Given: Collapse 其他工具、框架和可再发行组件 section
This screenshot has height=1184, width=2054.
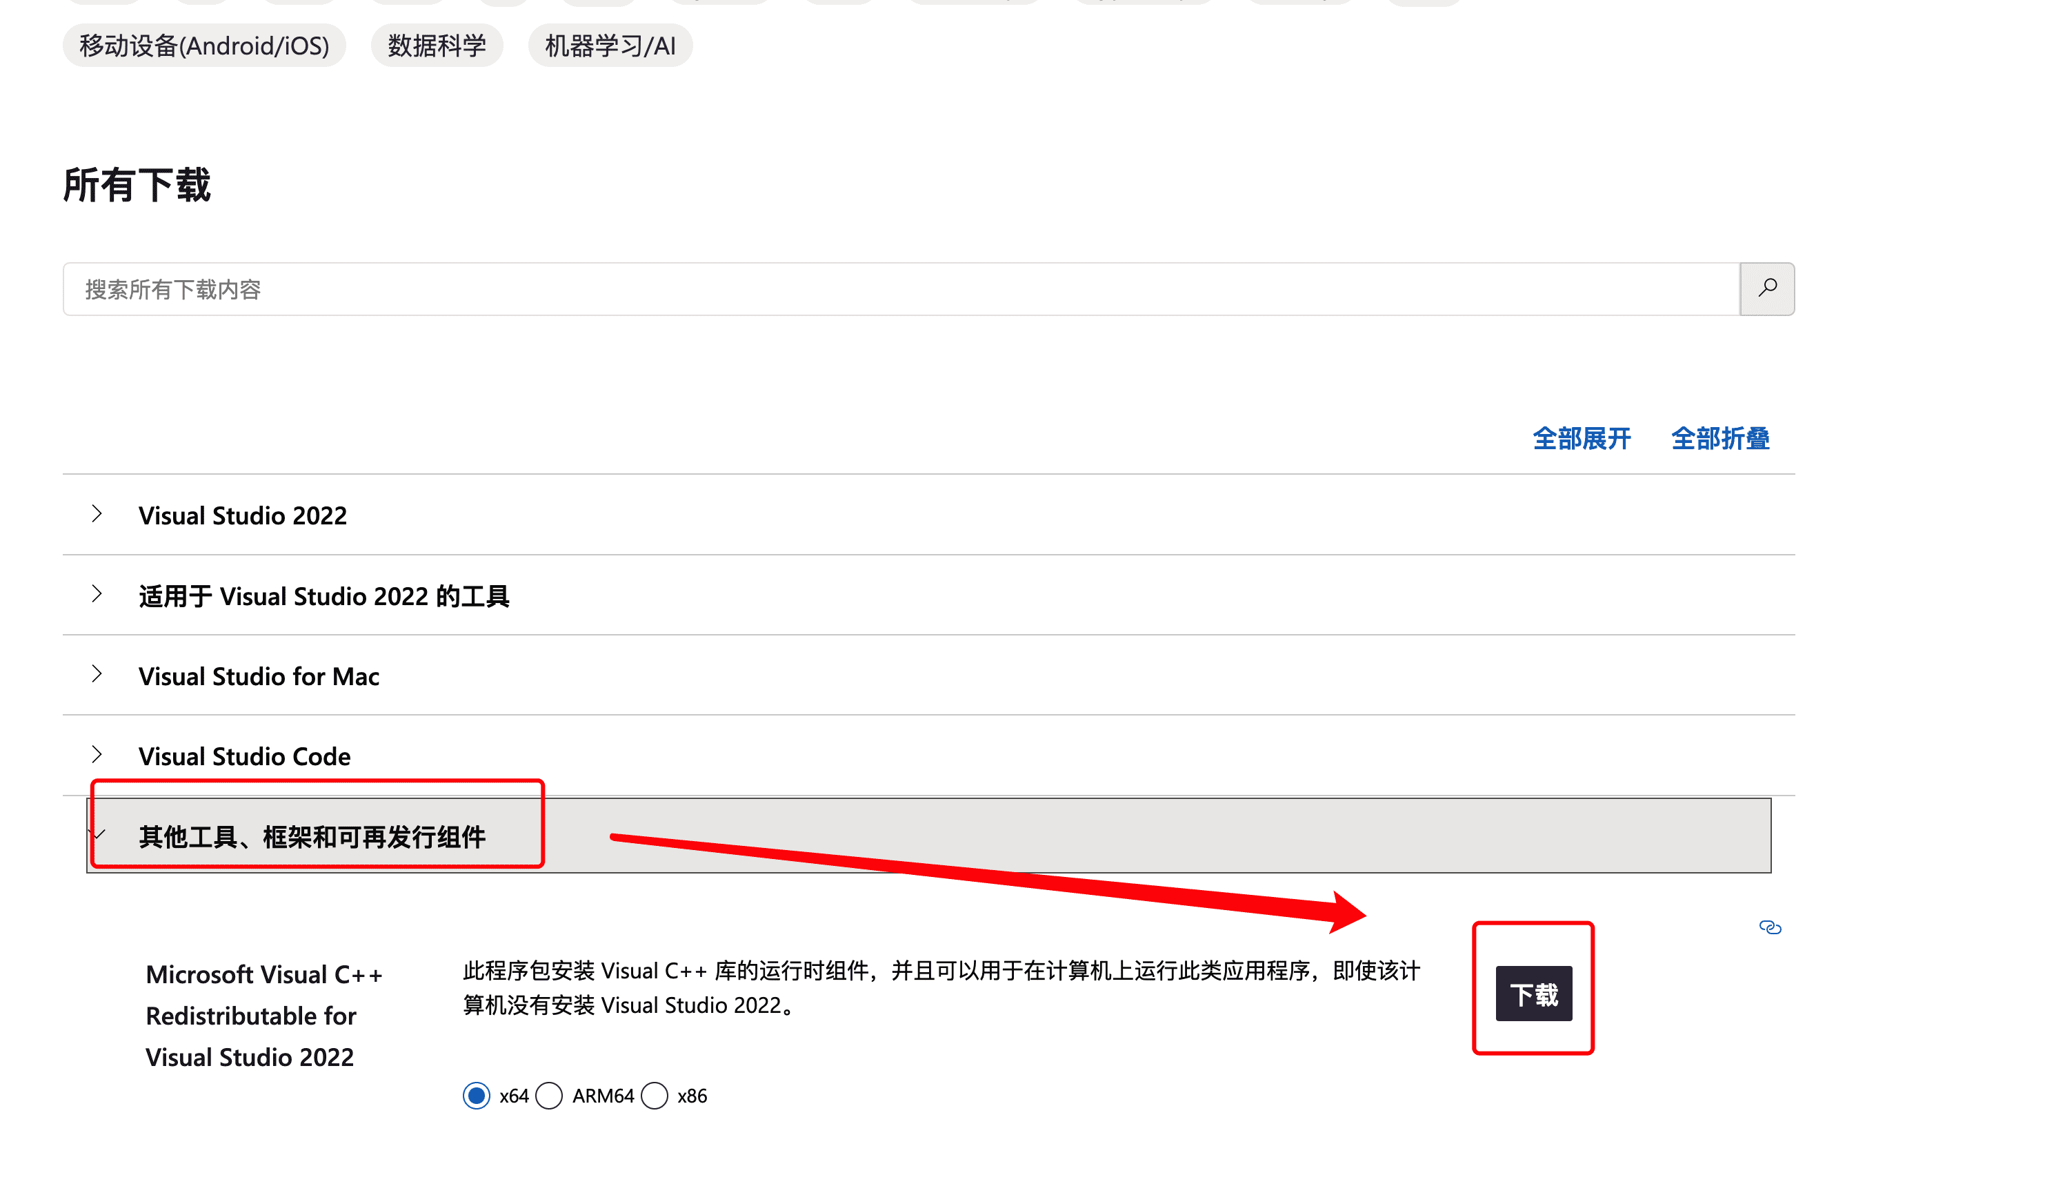Looking at the screenshot, I should pyautogui.click(x=928, y=835).
